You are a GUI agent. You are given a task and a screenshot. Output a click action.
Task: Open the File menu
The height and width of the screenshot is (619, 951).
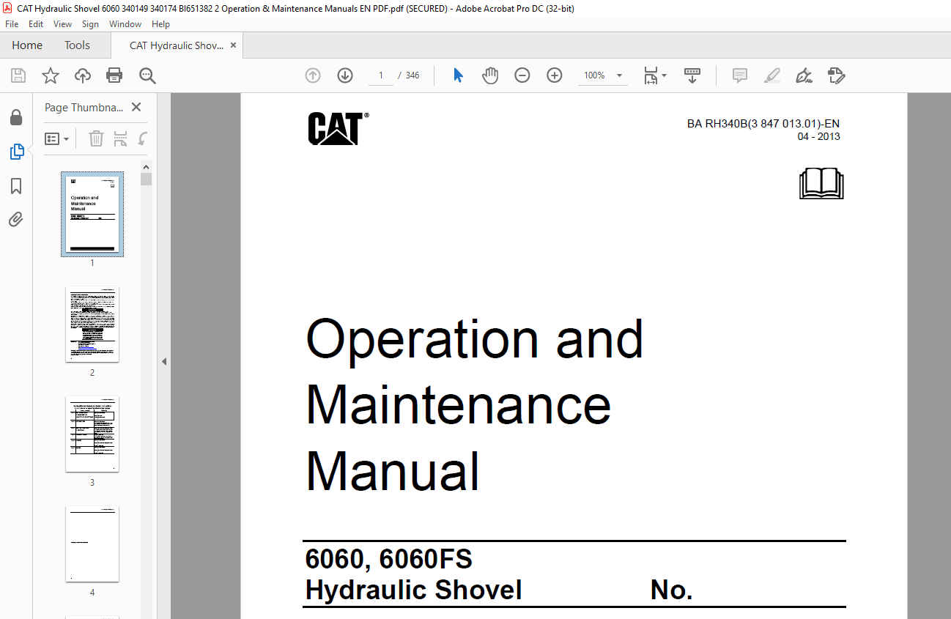point(12,24)
